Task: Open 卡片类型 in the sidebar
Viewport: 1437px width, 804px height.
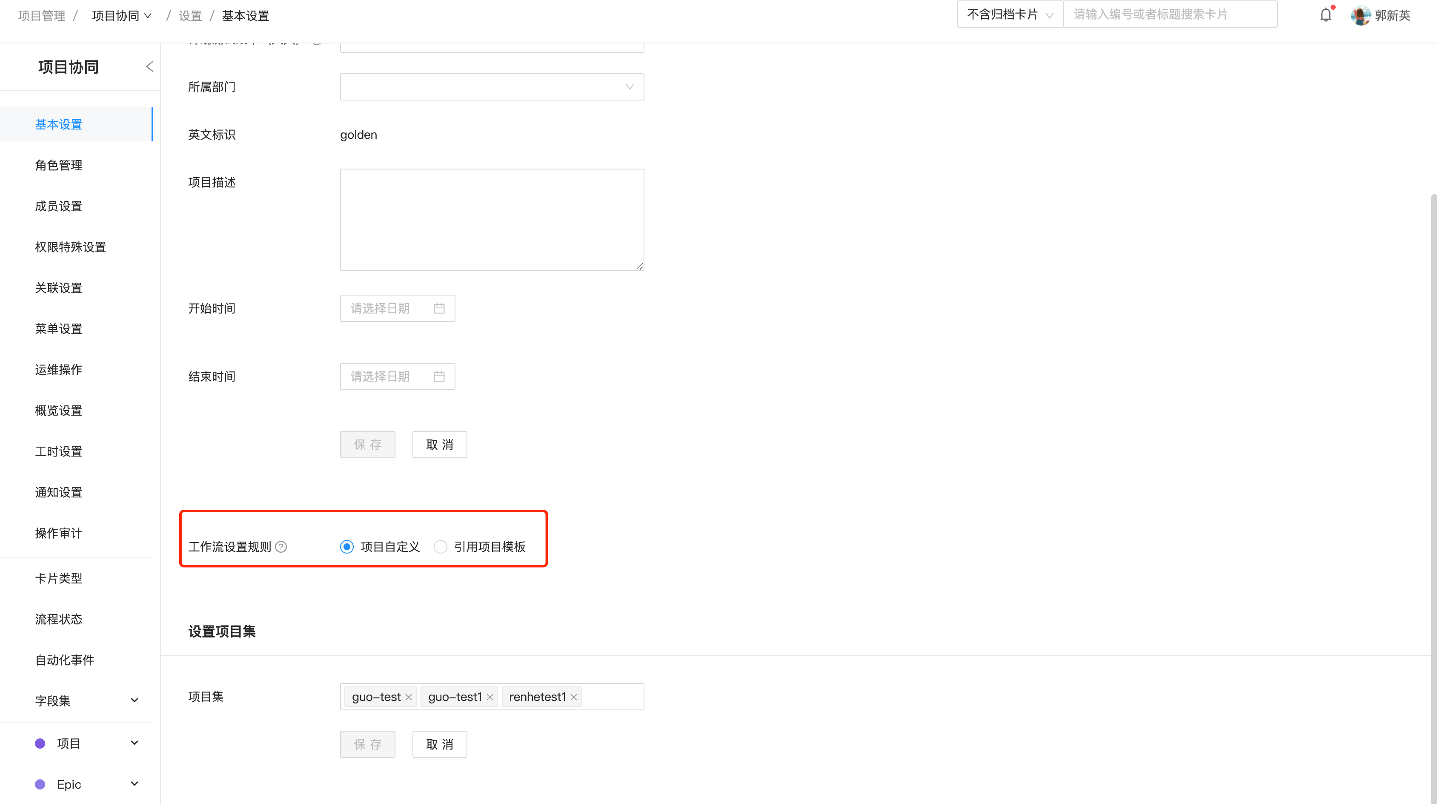Action: [59, 579]
